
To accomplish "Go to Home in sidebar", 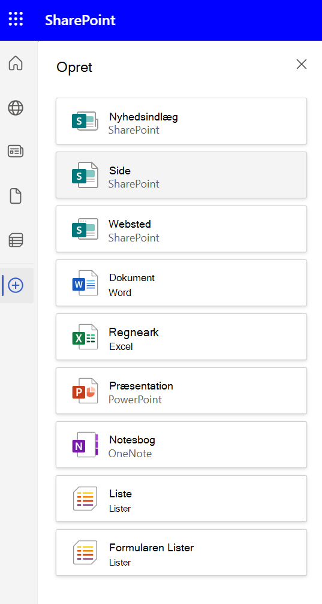I will tap(16, 63).
